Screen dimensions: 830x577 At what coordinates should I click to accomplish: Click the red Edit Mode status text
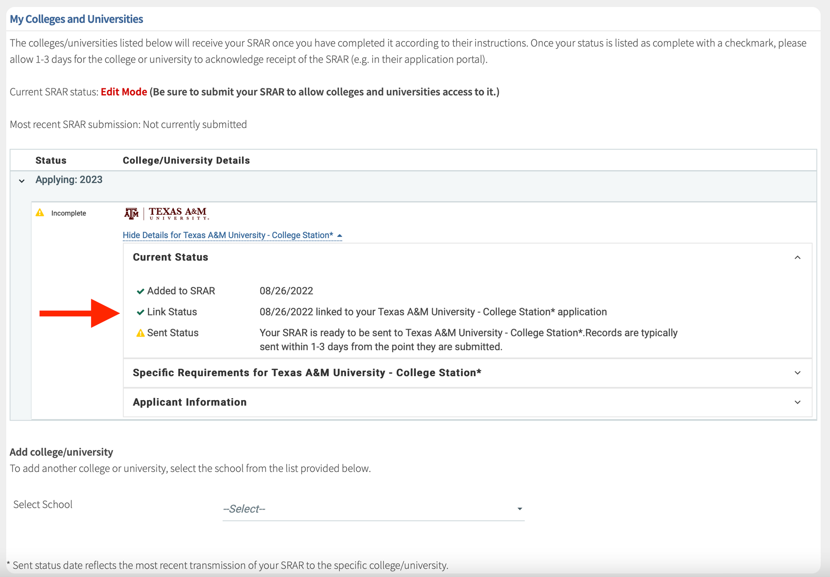(x=124, y=92)
